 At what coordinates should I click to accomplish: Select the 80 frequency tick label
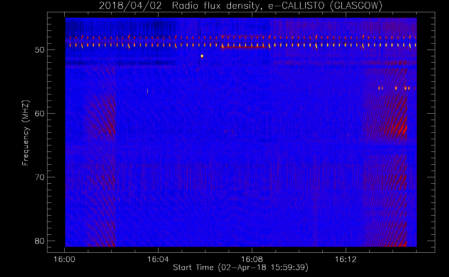point(40,241)
